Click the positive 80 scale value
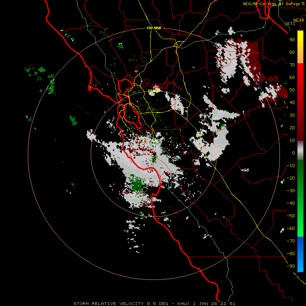306x306 pixels. [x=292, y=52]
